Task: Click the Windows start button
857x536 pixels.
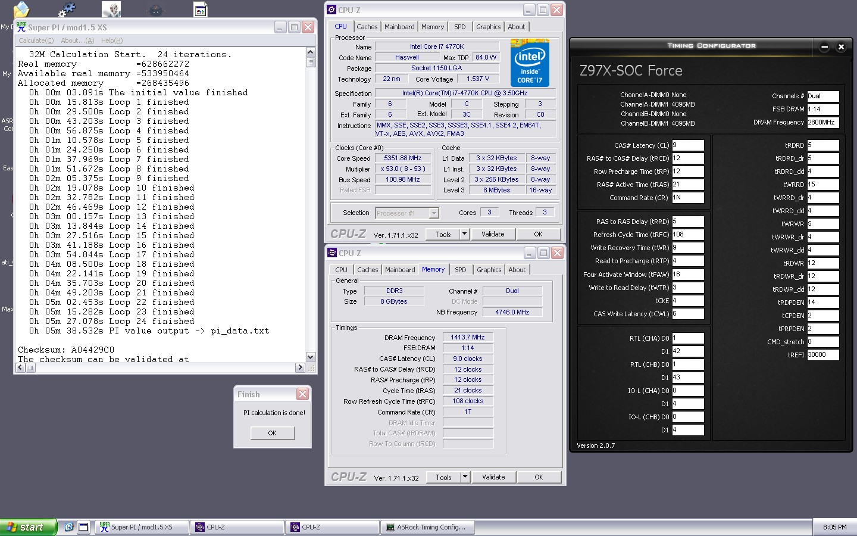Action: click(x=29, y=527)
